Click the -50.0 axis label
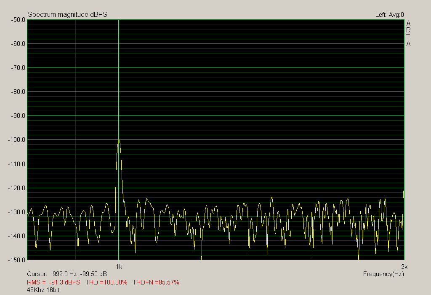Viewport: 431px width, 295px height. pyautogui.click(x=18, y=20)
